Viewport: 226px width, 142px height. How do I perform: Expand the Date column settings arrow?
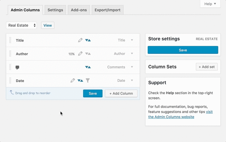pos(132,80)
